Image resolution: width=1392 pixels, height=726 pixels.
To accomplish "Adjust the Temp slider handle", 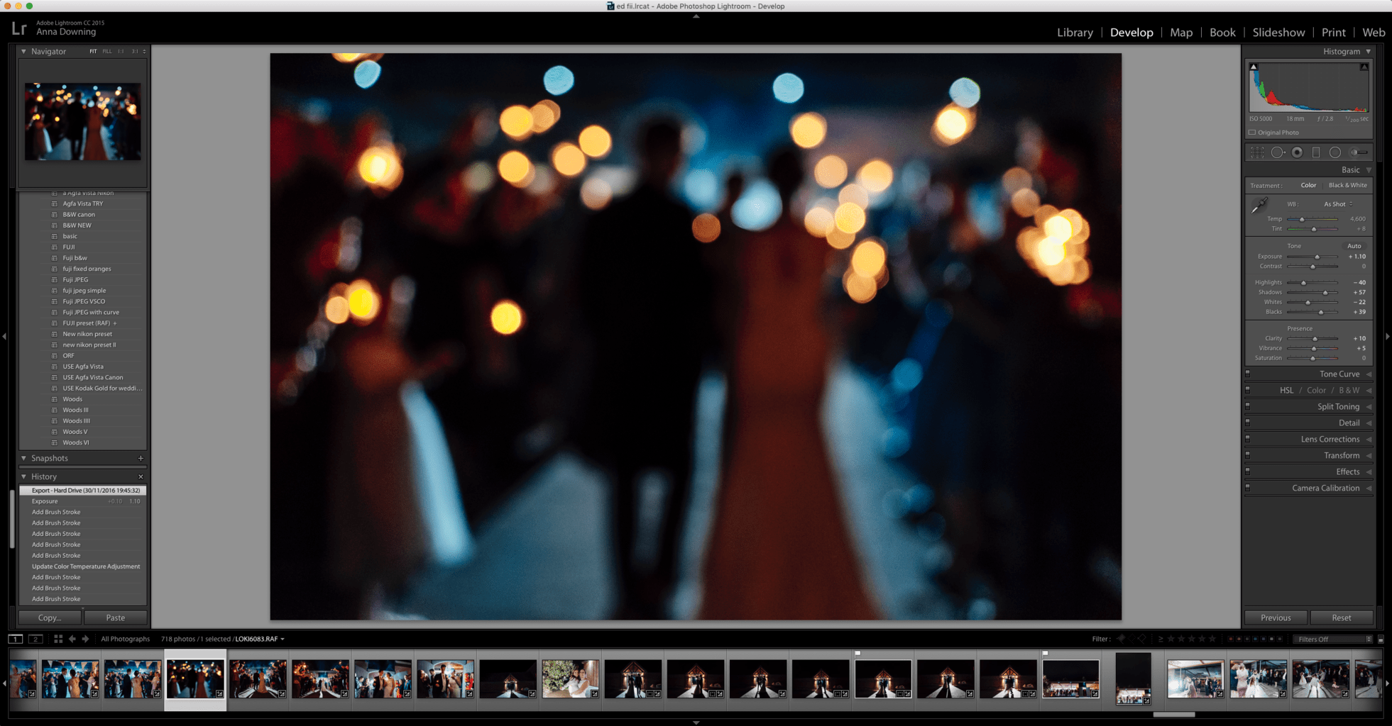I will point(1302,219).
